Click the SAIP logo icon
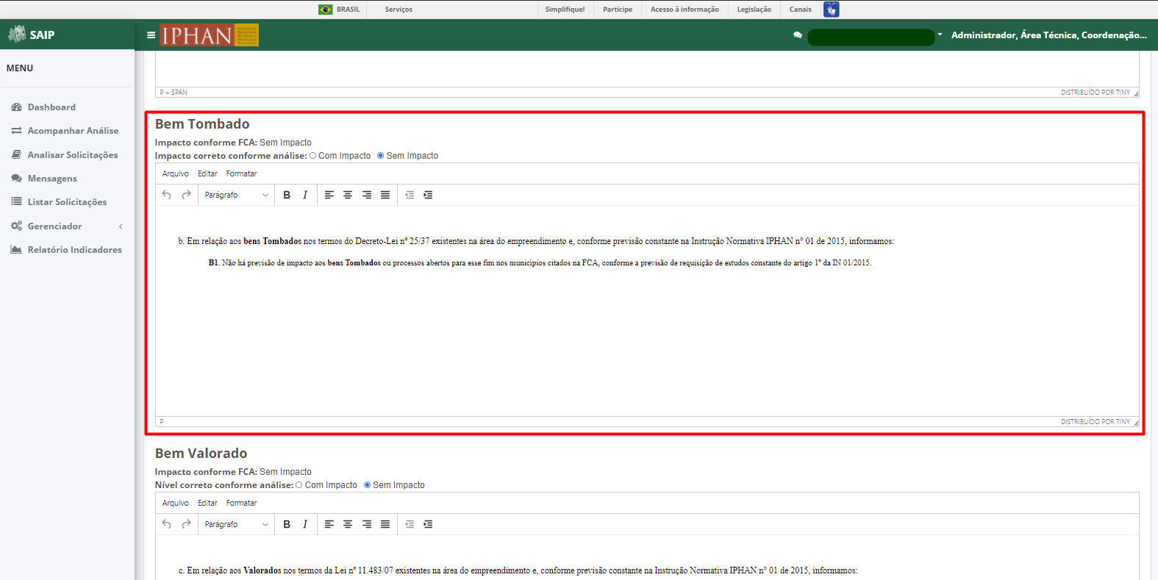Viewport: 1158px width, 580px height. pos(17,34)
